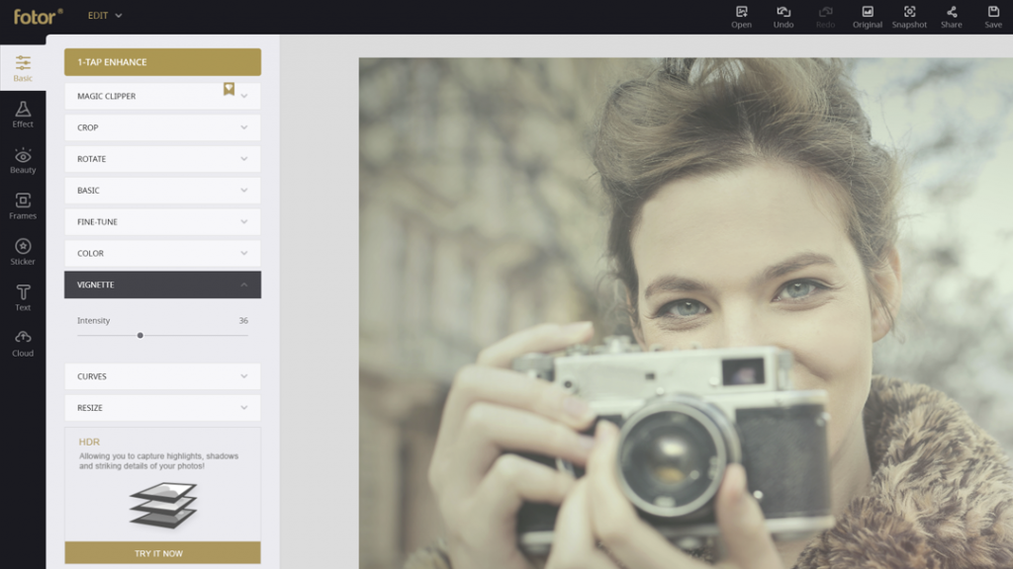Click the Intensity label
The width and height of the screenshot is (1013, 569).
94,321
